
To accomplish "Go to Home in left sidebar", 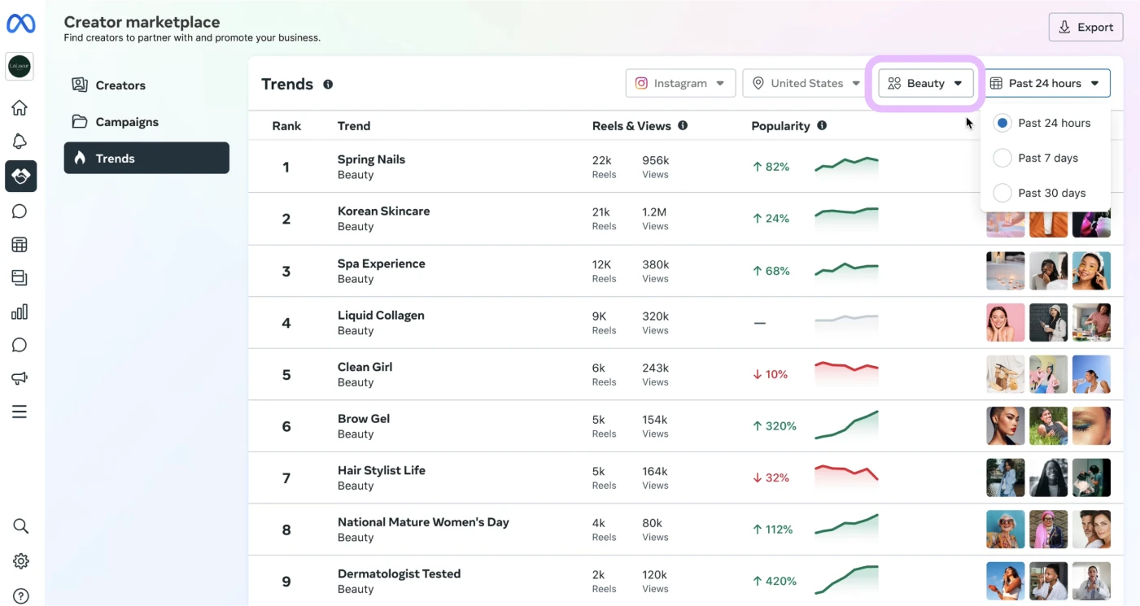I will [20, 108].
